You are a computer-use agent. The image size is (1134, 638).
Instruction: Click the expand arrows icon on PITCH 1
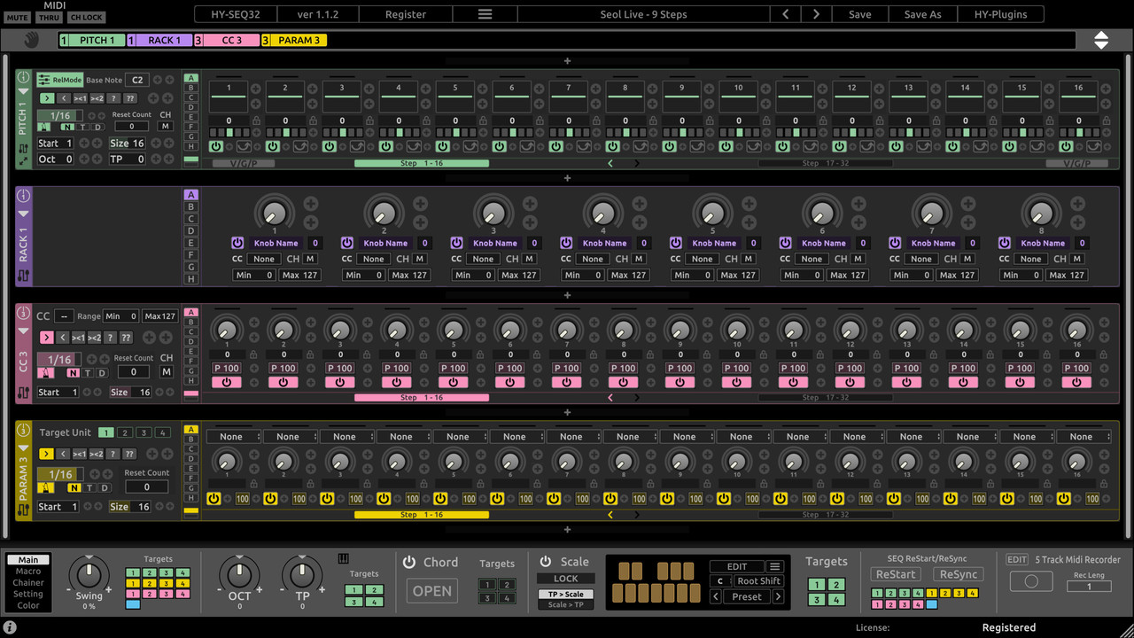pyautogui.click(x=24, y=161)
